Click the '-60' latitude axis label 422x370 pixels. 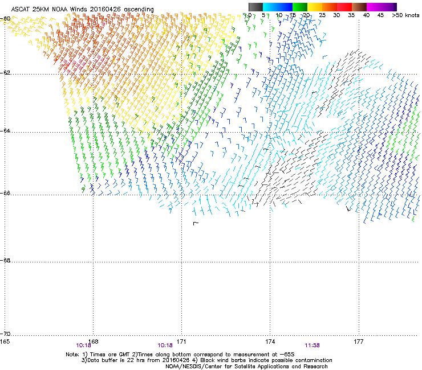point(5,19)
